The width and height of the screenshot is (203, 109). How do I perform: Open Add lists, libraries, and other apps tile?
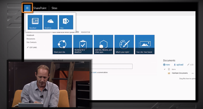pos(104,44)
